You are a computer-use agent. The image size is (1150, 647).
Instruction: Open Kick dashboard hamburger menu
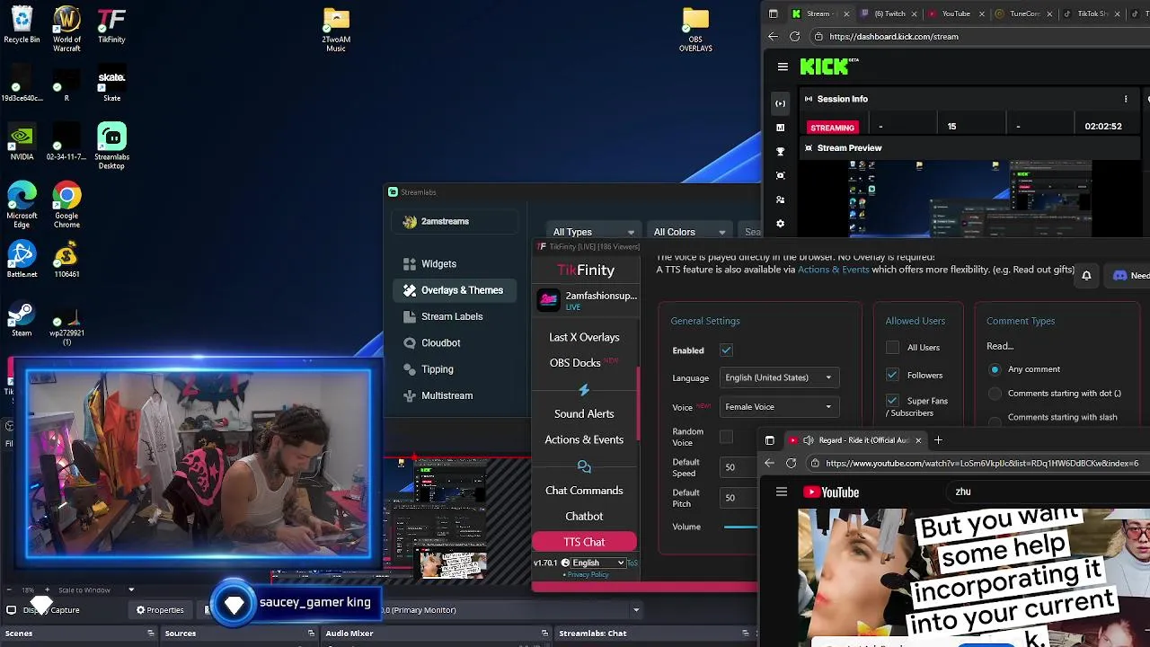coord(783,66)
